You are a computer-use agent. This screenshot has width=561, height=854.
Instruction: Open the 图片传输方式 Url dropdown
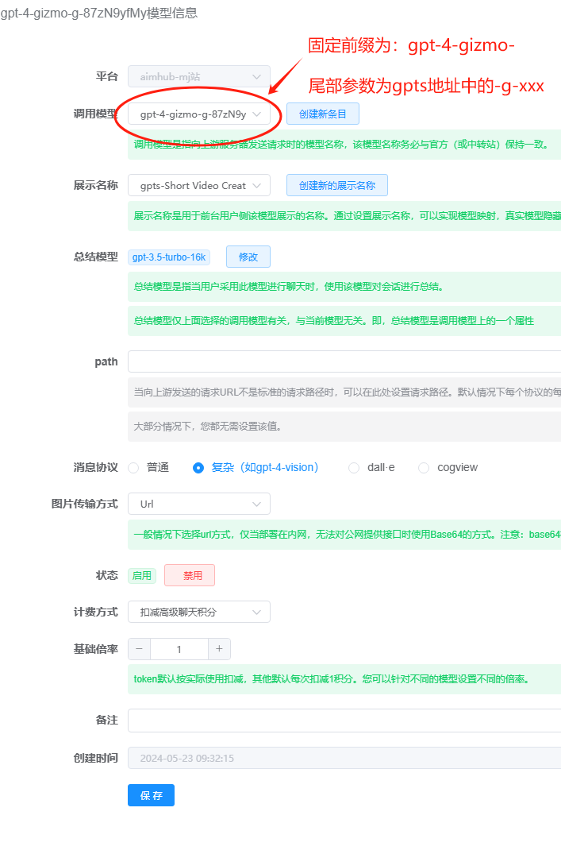198,504
